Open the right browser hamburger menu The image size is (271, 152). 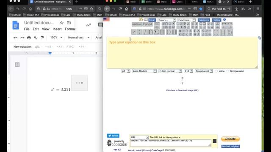(x=258, y=9)
